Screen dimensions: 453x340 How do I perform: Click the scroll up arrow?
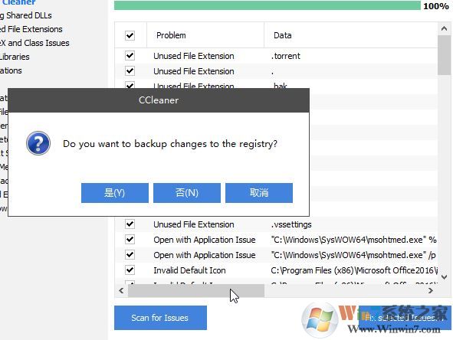point(444,28)
